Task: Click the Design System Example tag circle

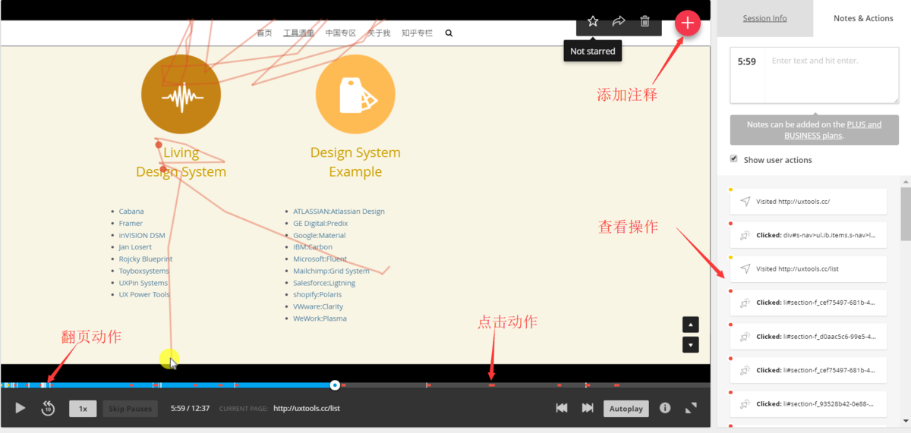Action: coord(355,94)
